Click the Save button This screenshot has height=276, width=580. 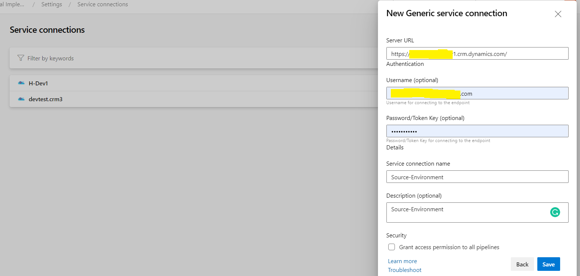[x=548, y=264]
